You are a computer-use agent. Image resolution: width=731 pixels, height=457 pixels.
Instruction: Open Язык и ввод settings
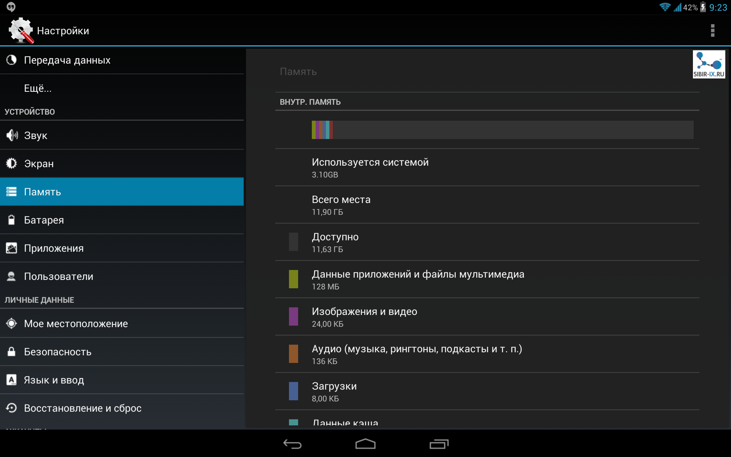click(54, 380)
